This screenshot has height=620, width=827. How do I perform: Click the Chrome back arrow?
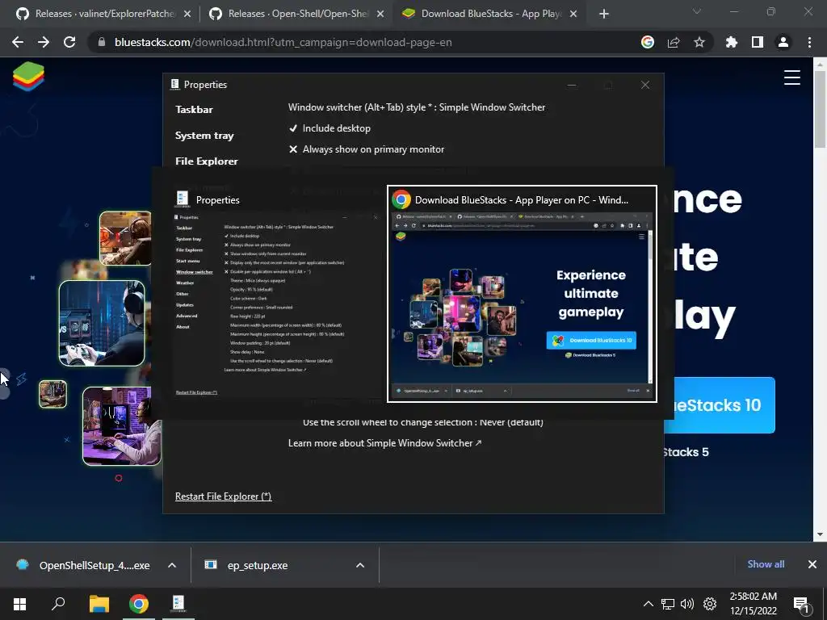pos(18,42)
